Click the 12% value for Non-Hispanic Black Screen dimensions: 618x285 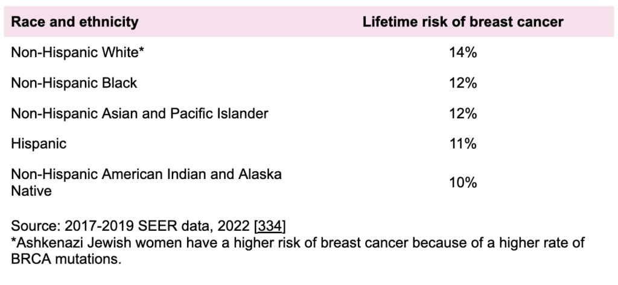tap(463, 83)
